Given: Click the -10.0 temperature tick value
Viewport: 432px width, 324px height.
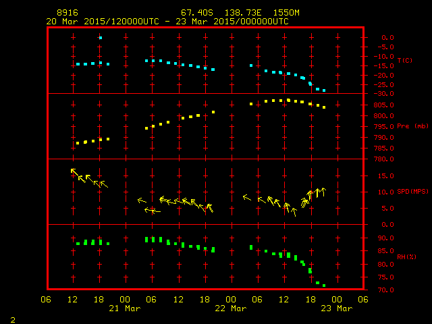Looking at the screenshot, I should [384, 57].
